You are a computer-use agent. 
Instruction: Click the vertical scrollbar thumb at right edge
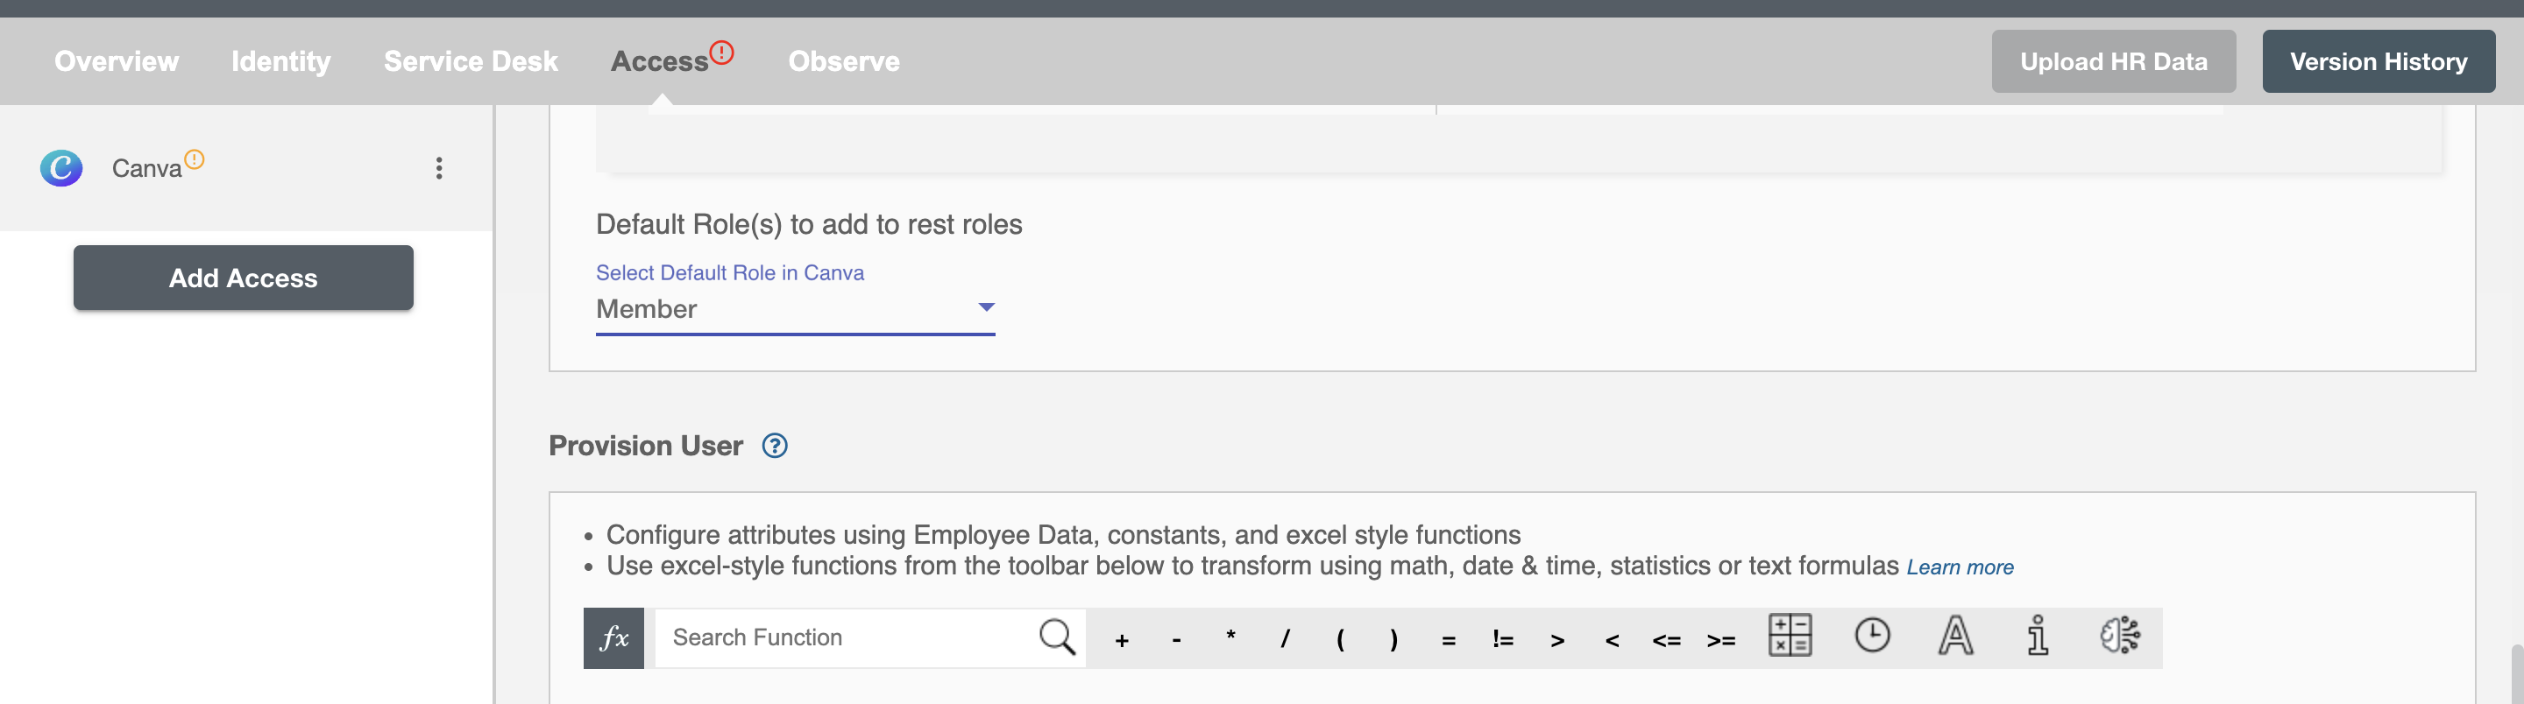click(x=2516, y=673)
